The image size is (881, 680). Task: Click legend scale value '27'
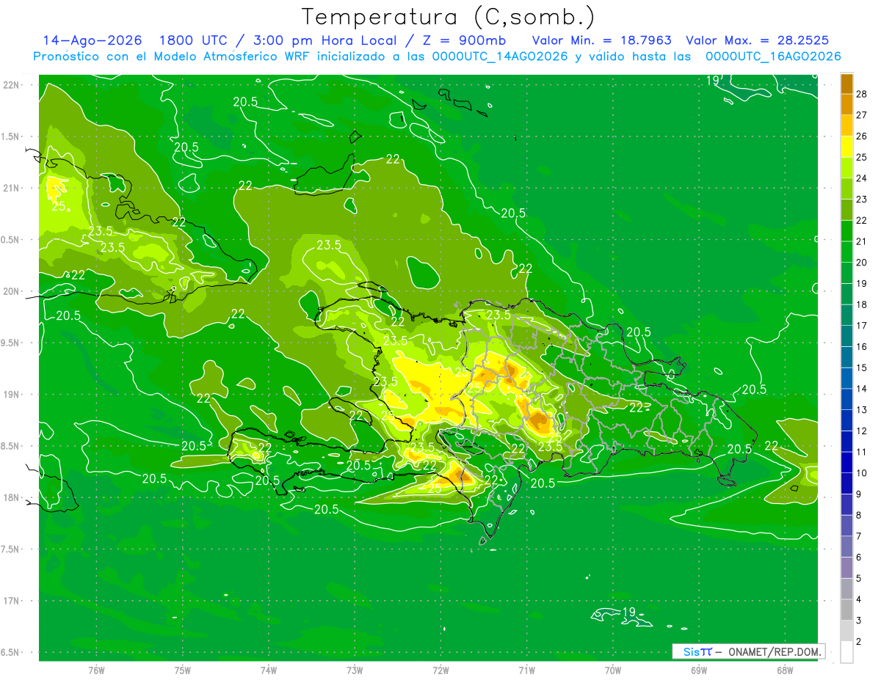862,114
